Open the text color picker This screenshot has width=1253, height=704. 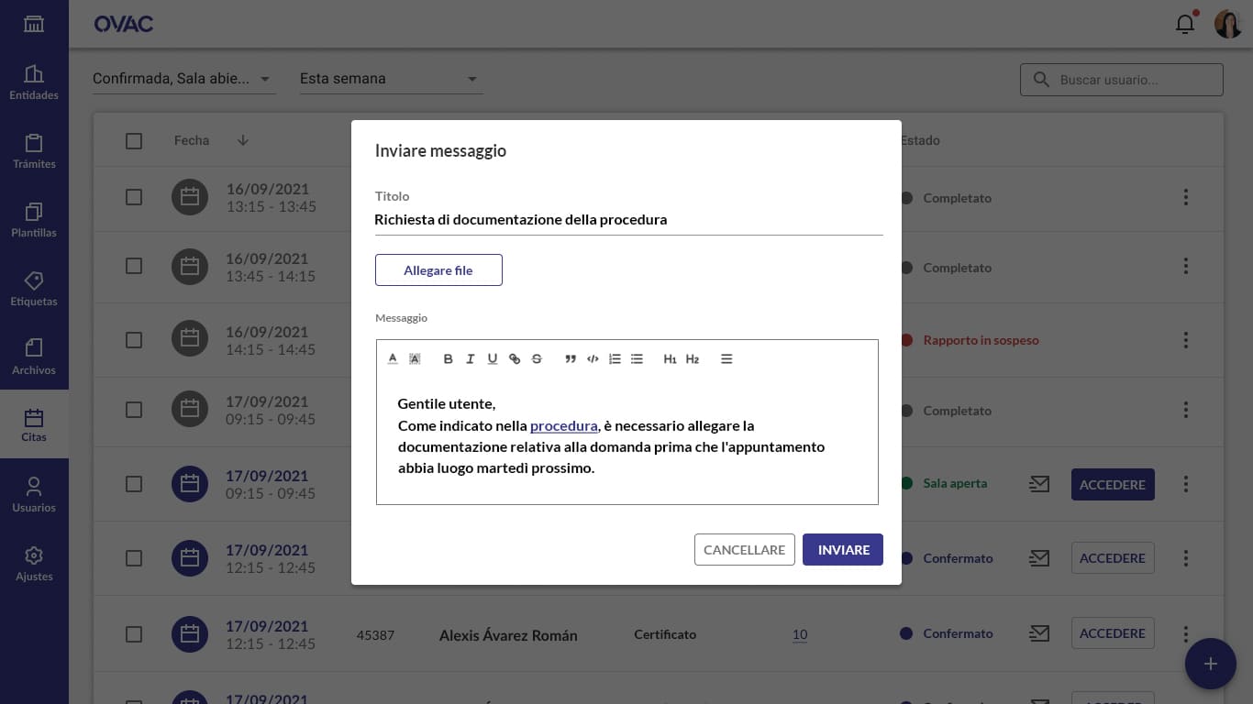click(x=393, y=359)
